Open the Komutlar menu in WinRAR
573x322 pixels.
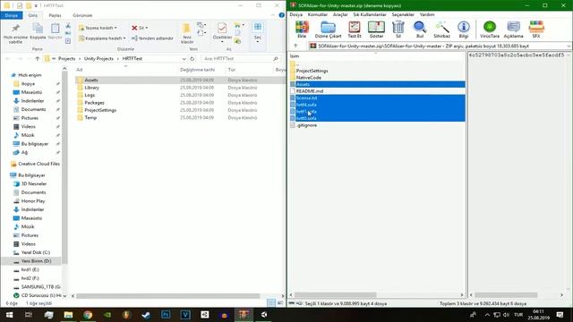(317, 14)
